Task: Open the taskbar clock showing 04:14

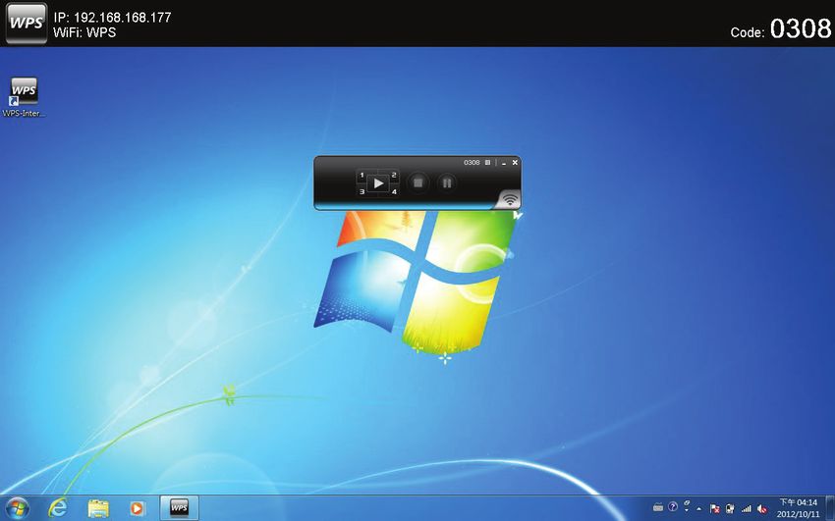Action: [799, 508]
